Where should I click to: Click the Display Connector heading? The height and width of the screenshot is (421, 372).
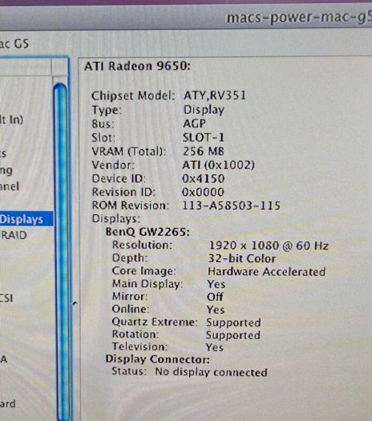point(158,359)
